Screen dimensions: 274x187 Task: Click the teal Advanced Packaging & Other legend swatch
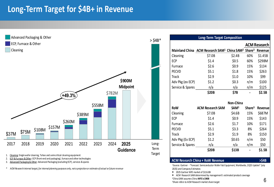pyautogui.click(x=8, y=37)
